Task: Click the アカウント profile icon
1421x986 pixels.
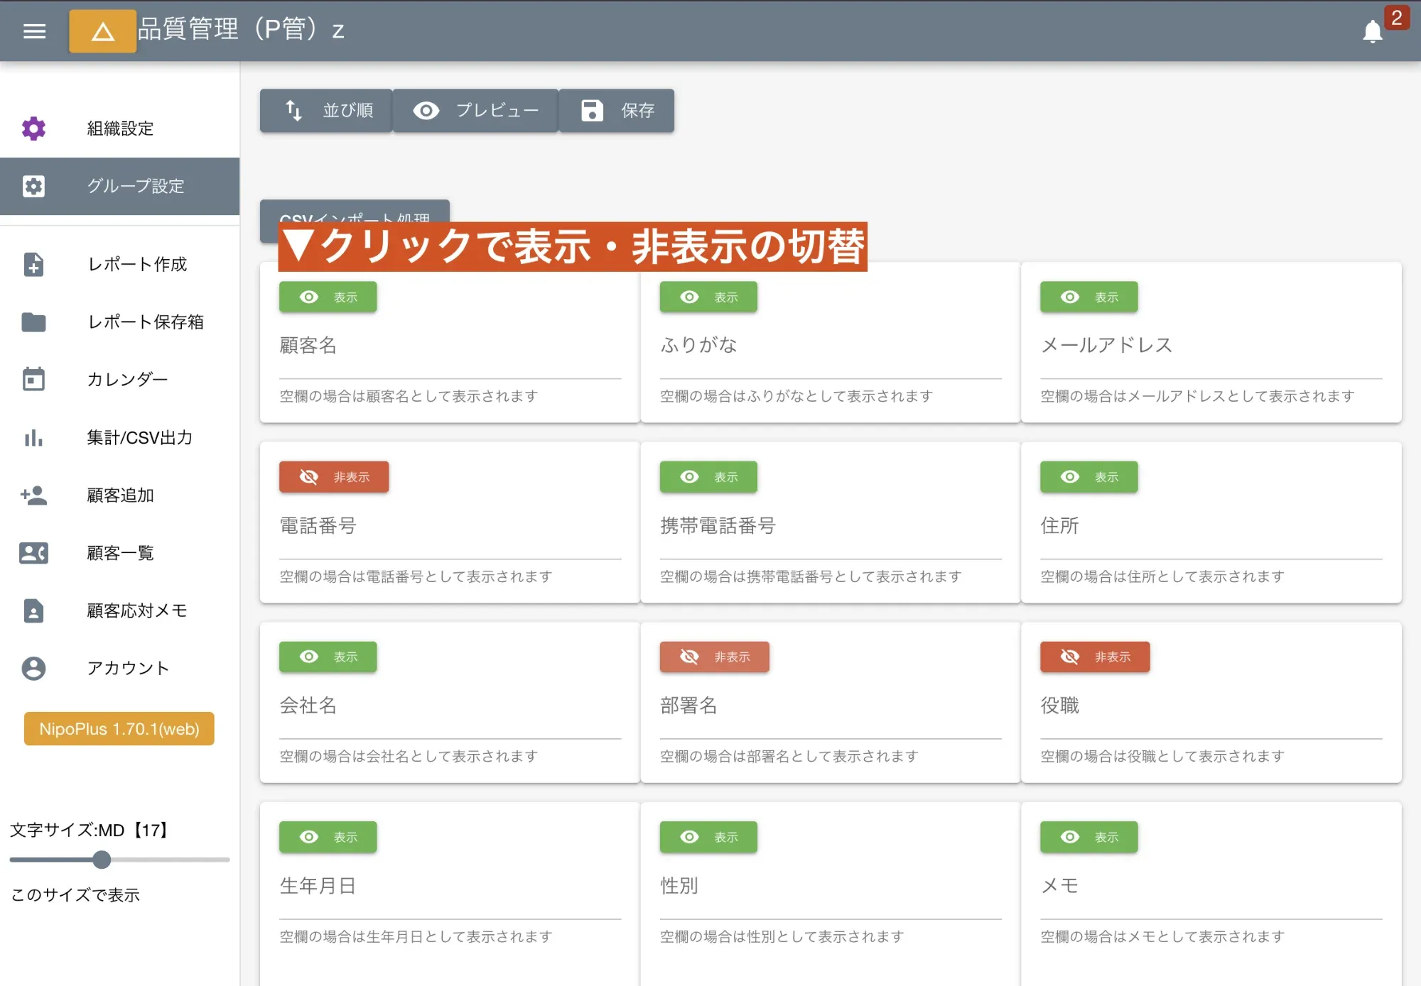Action: point(33,668)
